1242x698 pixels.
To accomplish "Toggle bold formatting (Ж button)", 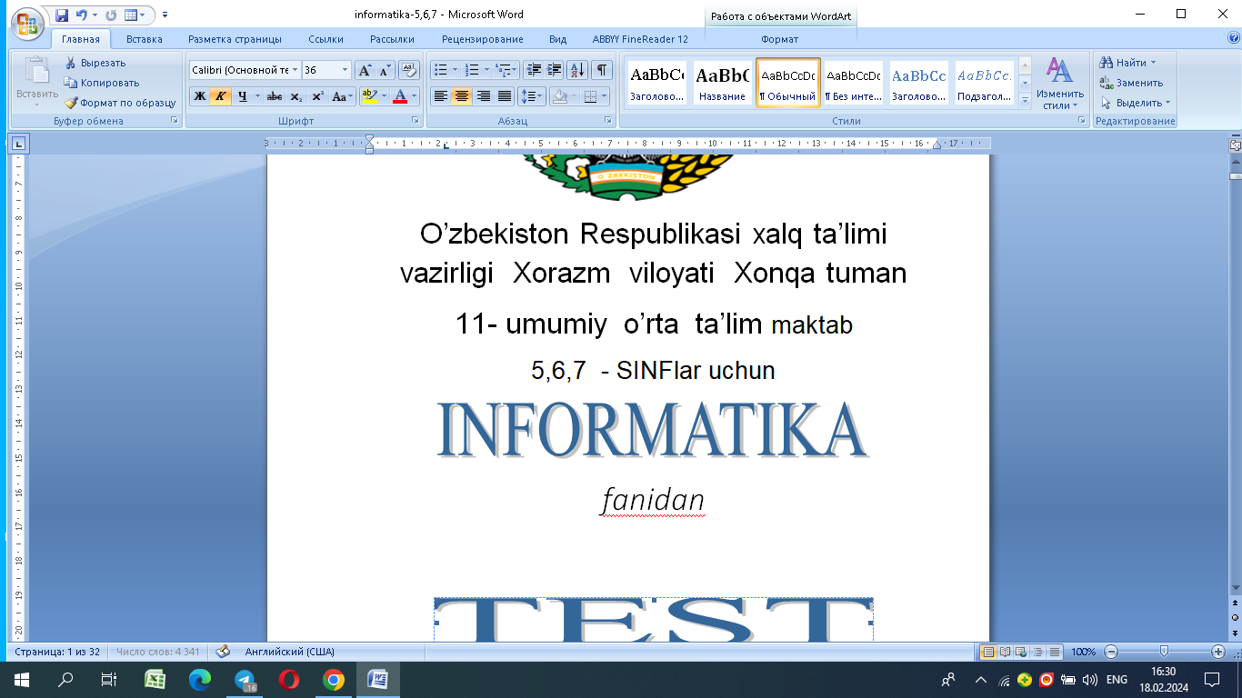I will (x=199, y=96).
